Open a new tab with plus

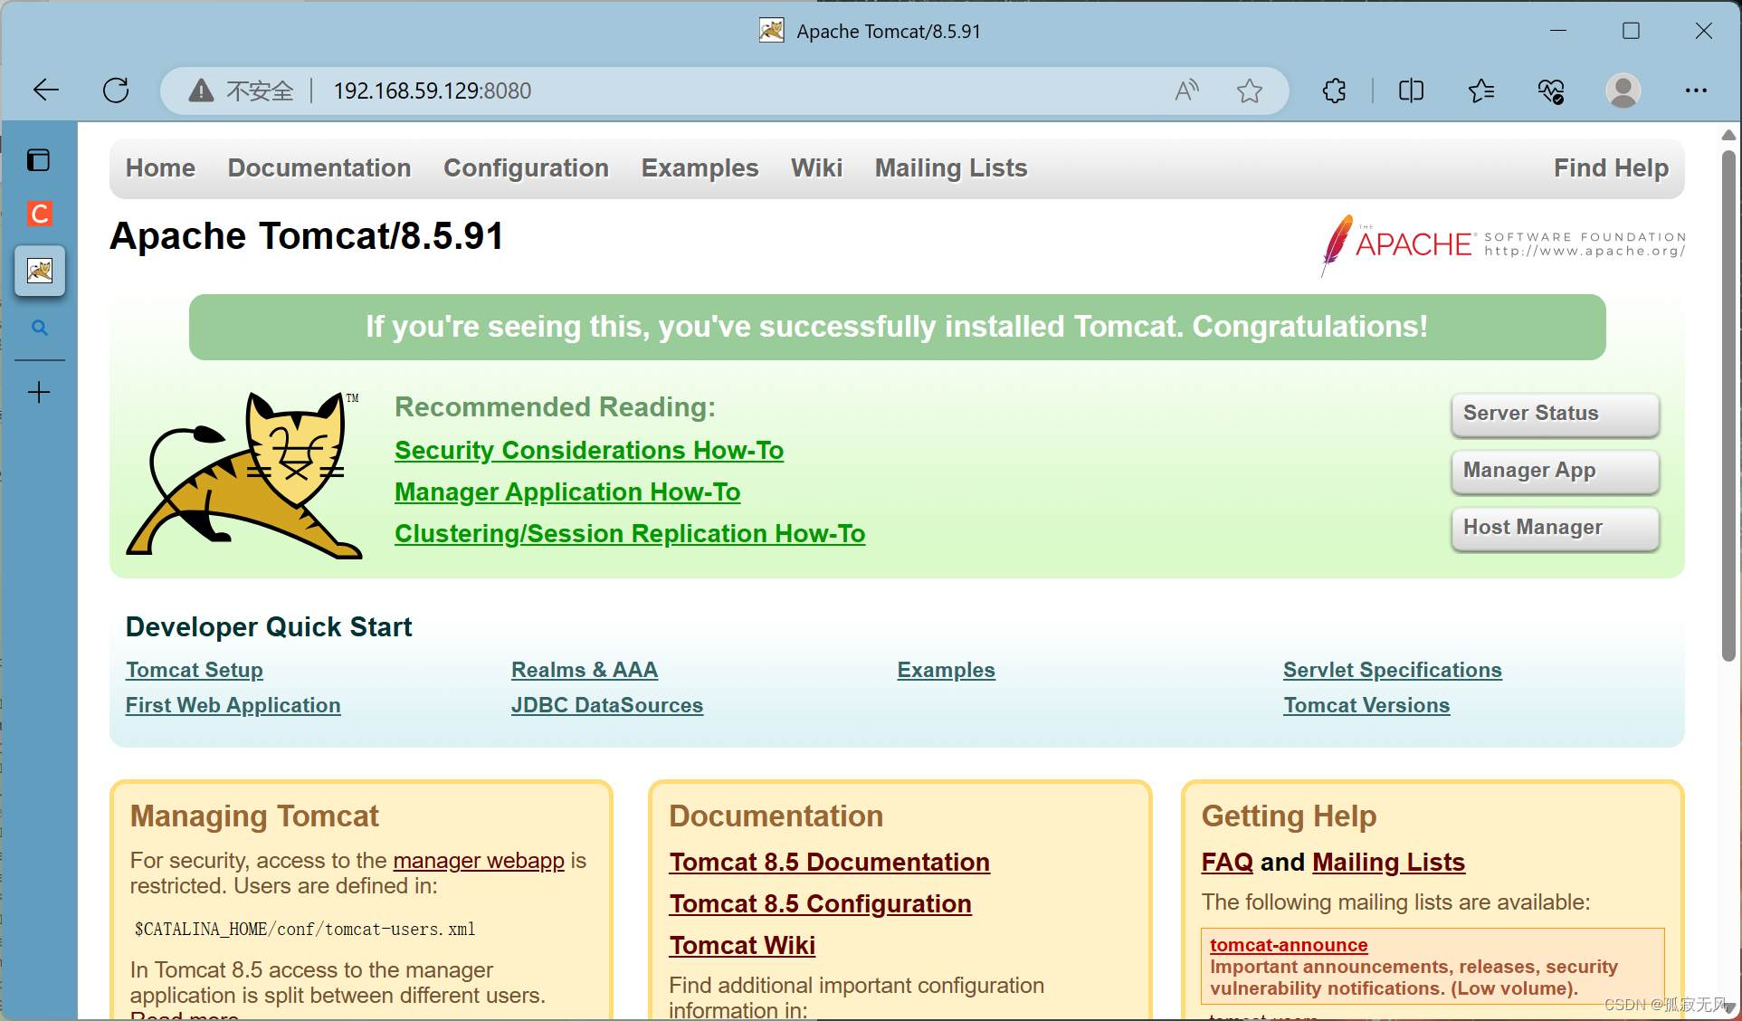(x=39, y=392)
